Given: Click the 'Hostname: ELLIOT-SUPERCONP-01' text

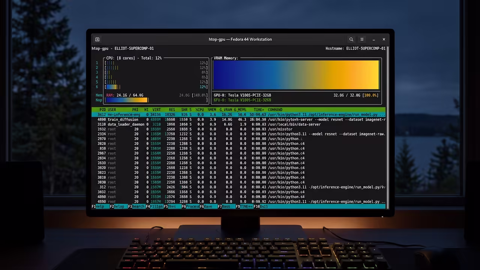Looking at the screenshot, I should point(355,48).
